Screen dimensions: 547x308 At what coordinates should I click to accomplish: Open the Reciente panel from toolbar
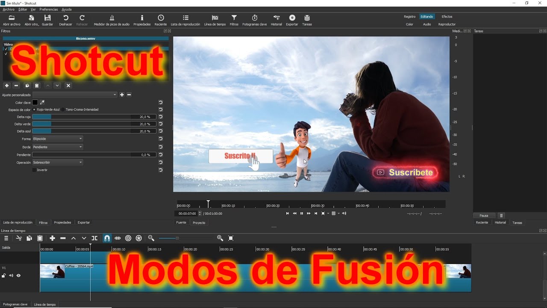pos(161,20)
